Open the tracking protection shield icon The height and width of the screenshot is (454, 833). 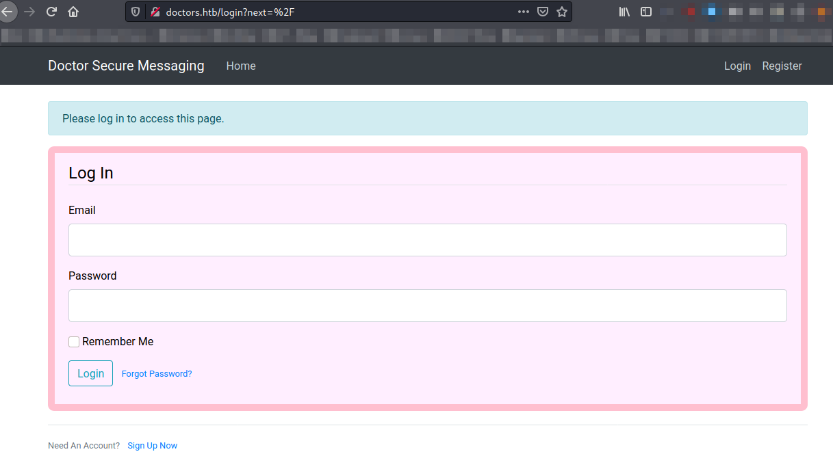coord(136,12)
